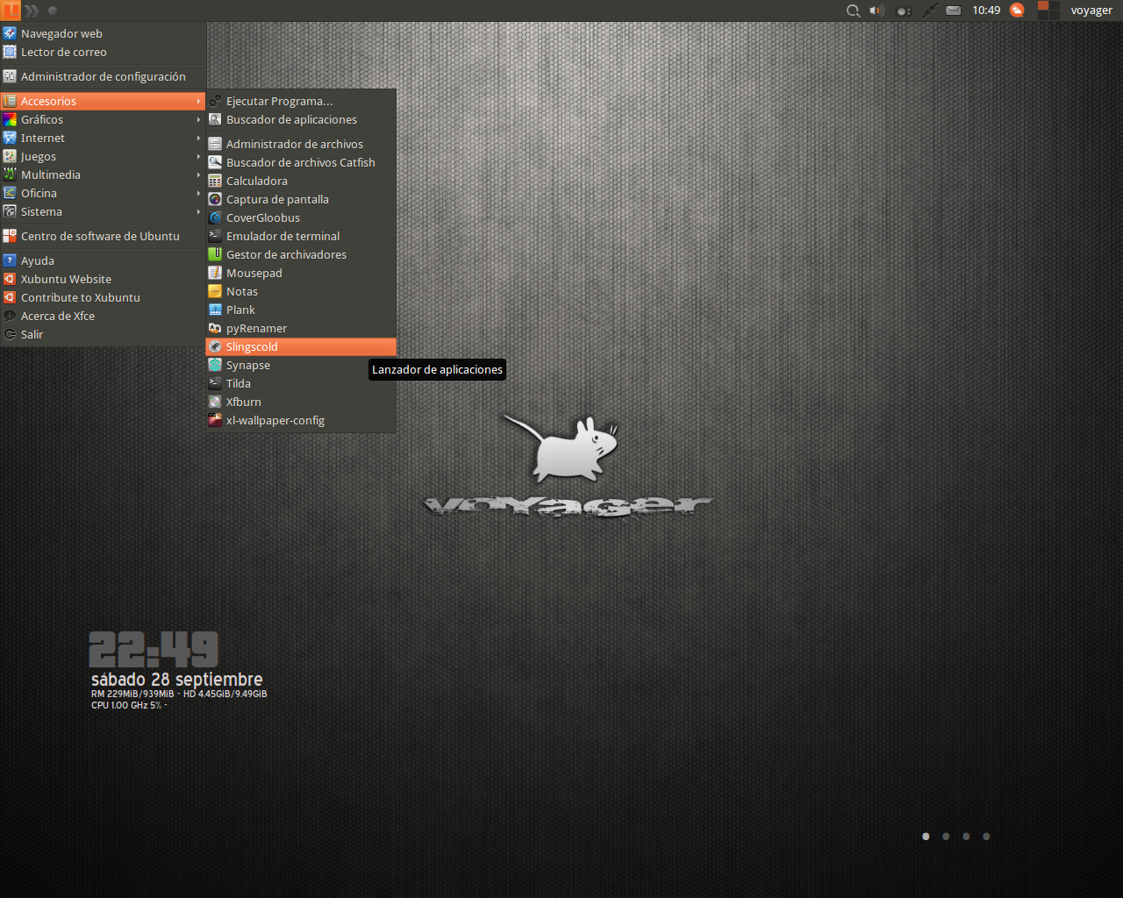This screenshot has height=898, width=1123.
Task: Open the Oficina menu category
Action: 40,193
